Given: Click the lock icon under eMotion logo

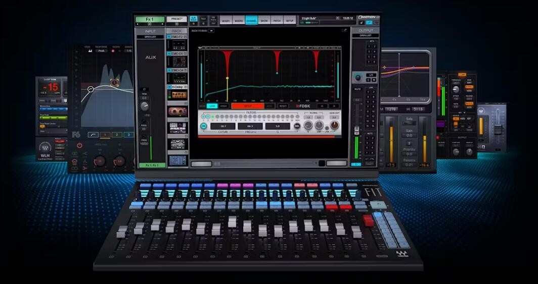Looking at the screenshot, I should (x=362, y=23).
